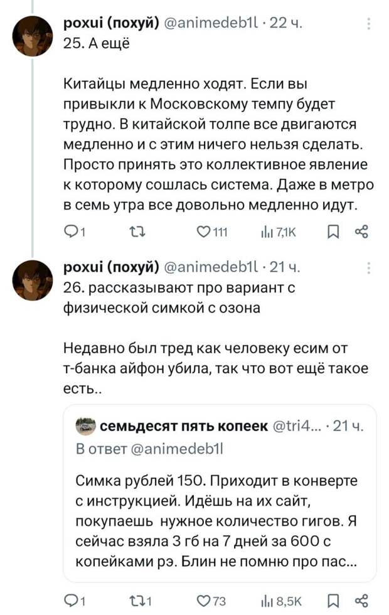Open more options for tweet 25
This screenshot has height=615, width=389.
coord(368,24)
